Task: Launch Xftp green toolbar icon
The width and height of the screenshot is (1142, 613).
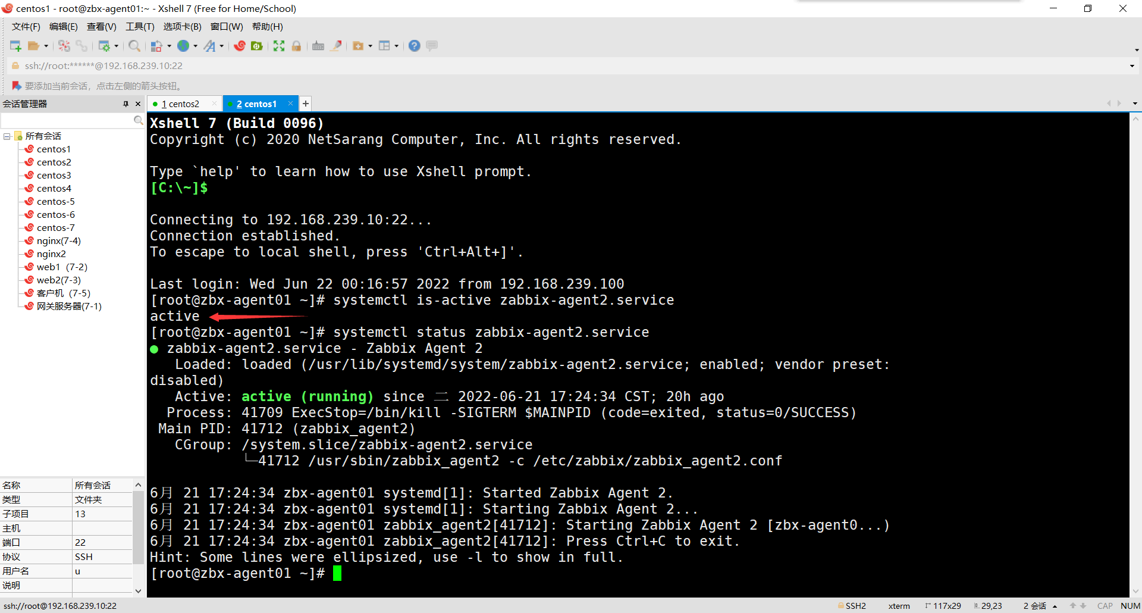Action: [x=257, y=46]
